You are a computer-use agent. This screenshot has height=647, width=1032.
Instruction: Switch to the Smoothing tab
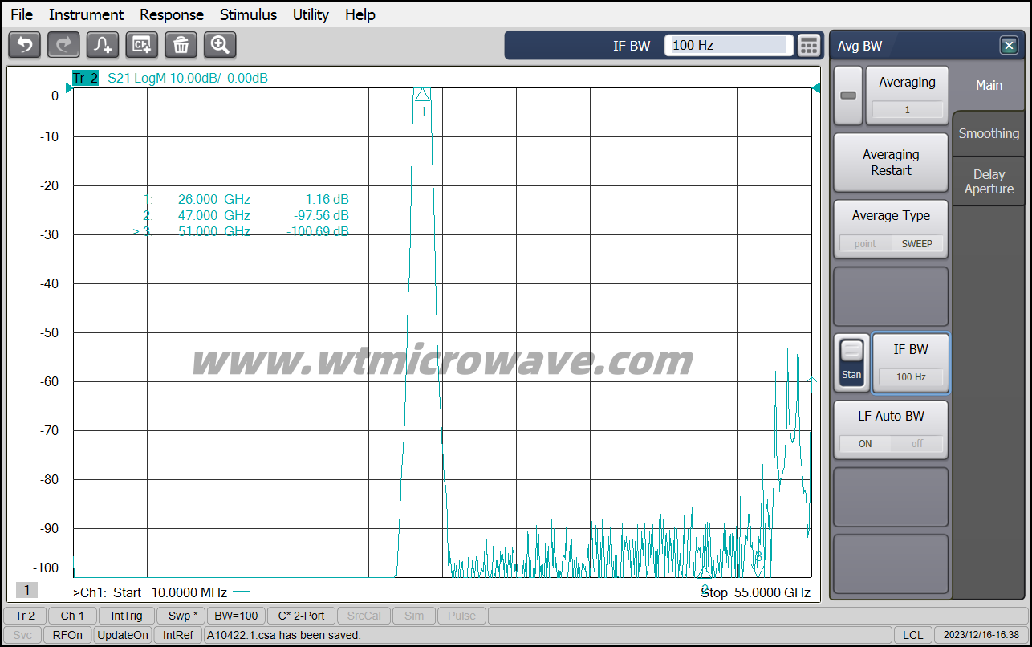click(989, 133)
